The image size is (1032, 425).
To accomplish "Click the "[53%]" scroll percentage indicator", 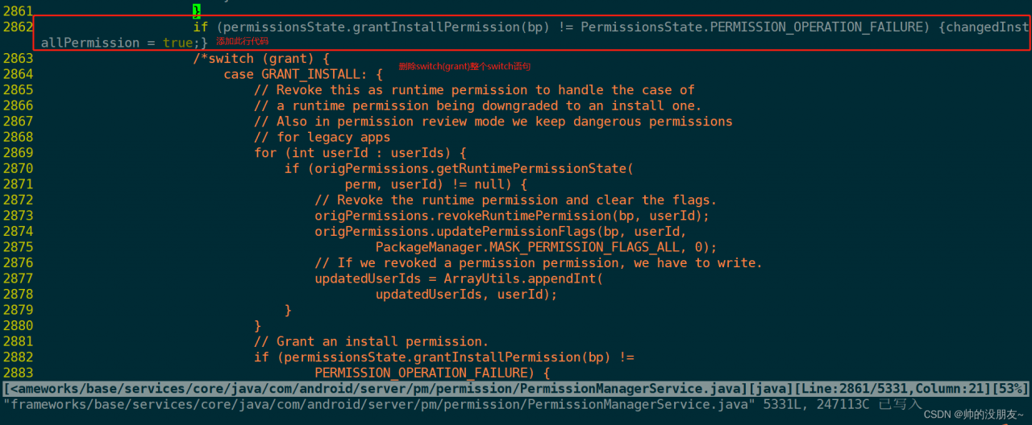I will (1010, 389).
